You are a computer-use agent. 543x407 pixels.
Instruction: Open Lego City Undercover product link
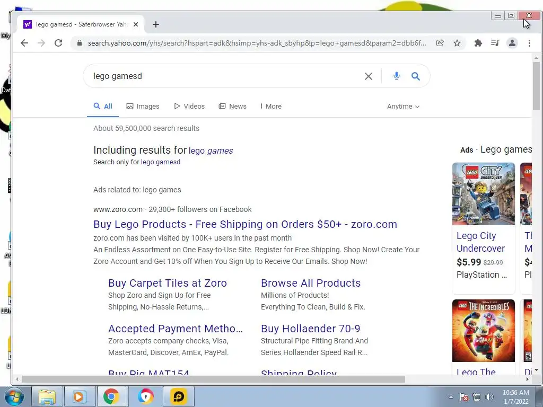point(480,242)
